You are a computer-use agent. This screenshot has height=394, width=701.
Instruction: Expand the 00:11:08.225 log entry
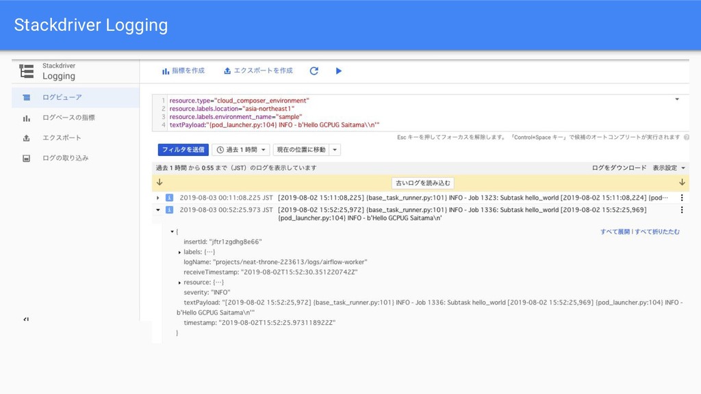[x=158, y=198]
